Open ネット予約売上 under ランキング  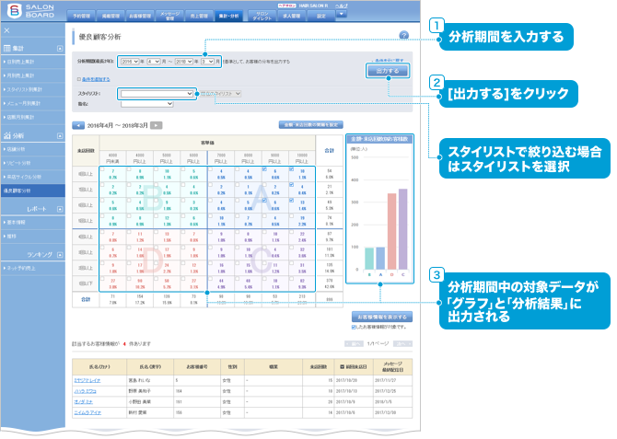[x=33, y=268]
